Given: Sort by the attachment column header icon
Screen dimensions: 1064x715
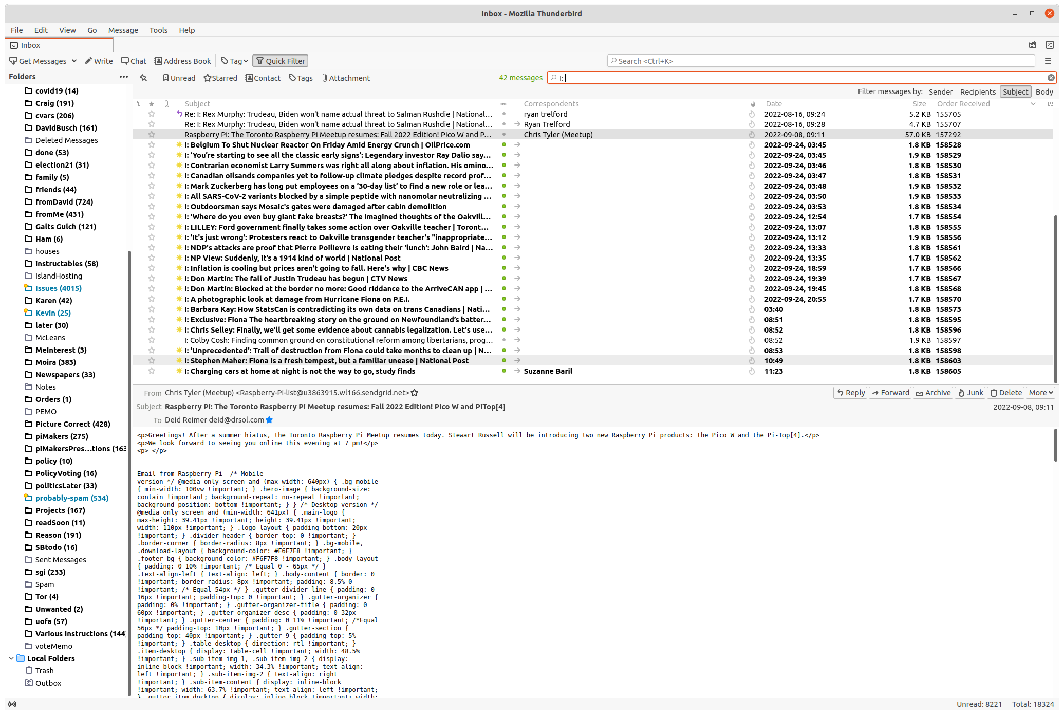Looking at the screenshot, I should coord(167,104).
